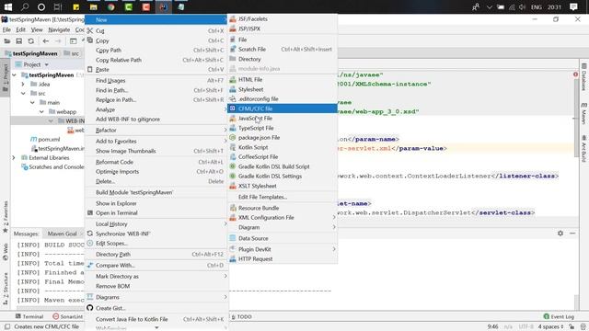
Task: Click the package.json File icon
Action: pos(233,138)
